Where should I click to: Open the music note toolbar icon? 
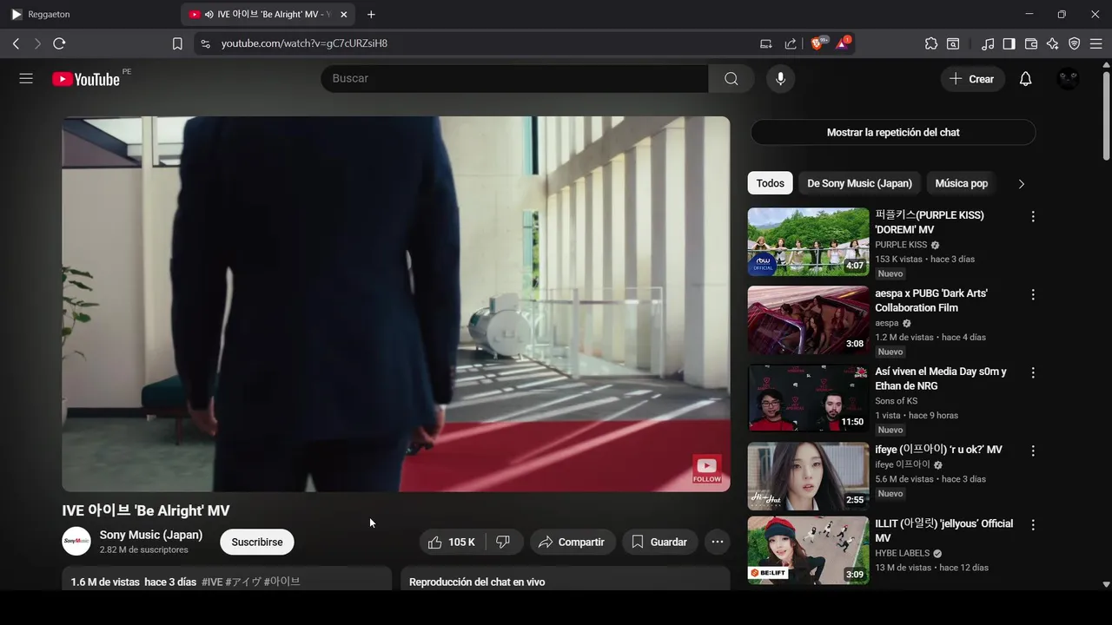(988, 43)
